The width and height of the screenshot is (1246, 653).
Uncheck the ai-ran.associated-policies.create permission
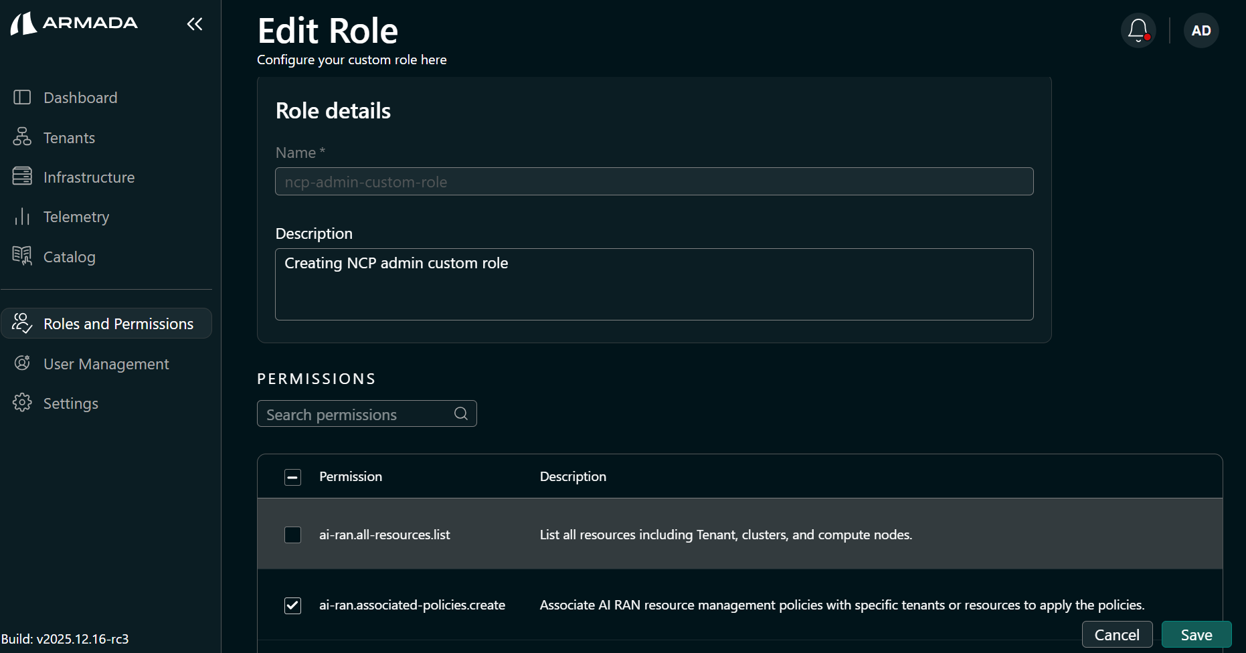coord(292,605)
